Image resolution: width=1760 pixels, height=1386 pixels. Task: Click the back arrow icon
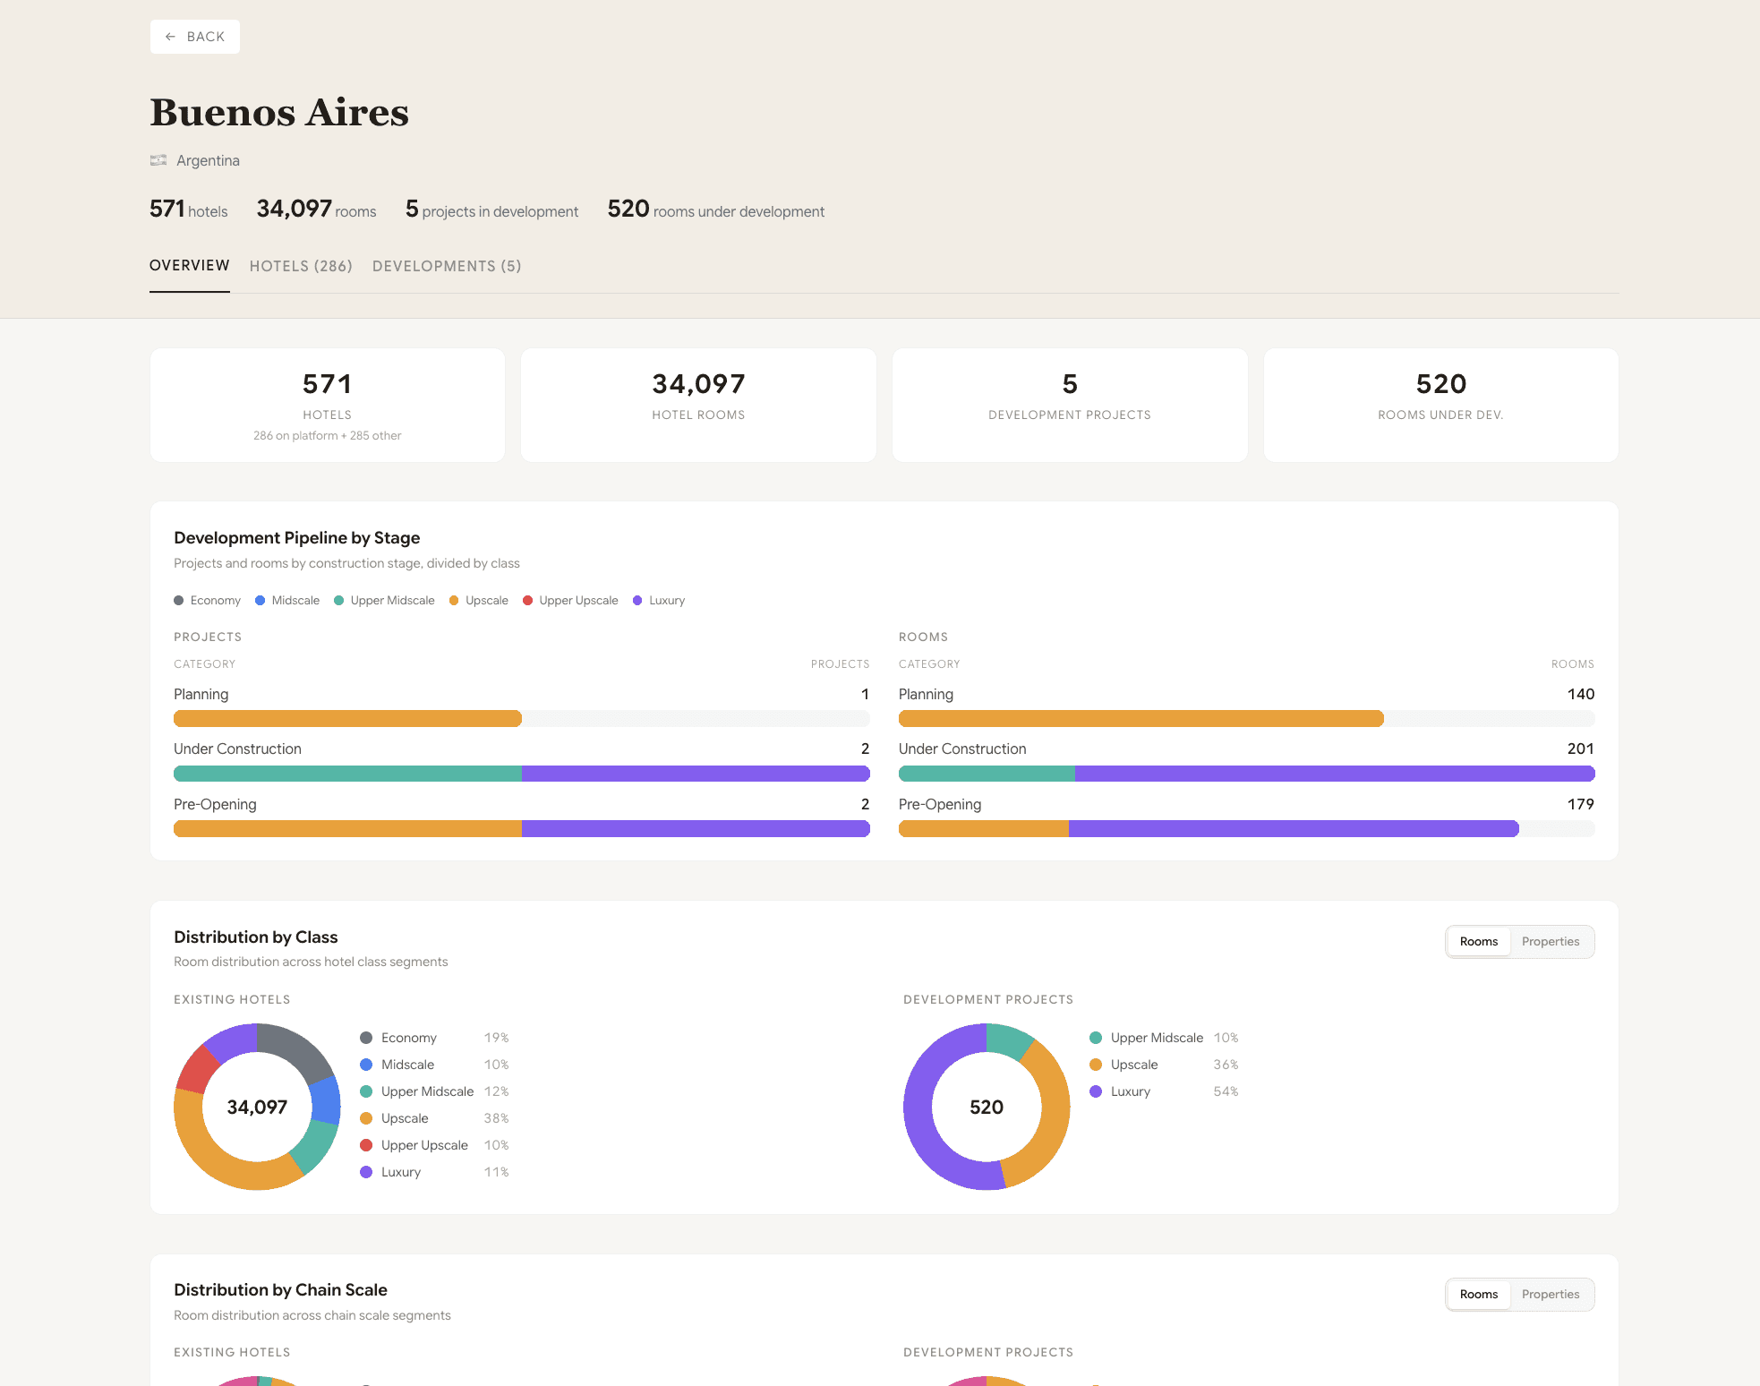click(x=170, y=37)
